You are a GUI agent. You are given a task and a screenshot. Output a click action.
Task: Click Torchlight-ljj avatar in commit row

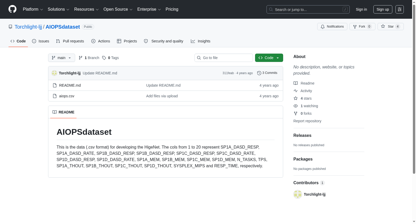54,73
